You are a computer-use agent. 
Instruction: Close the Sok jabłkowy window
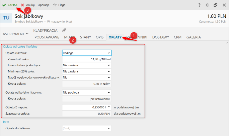point(224,5)
